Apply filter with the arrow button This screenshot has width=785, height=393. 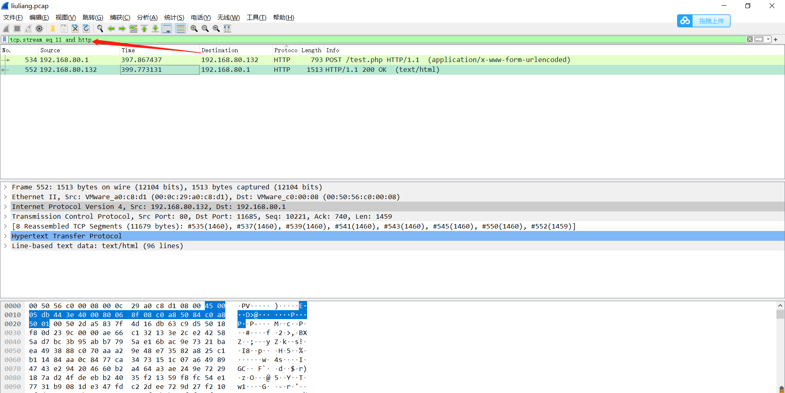click(x=759, y=39)
